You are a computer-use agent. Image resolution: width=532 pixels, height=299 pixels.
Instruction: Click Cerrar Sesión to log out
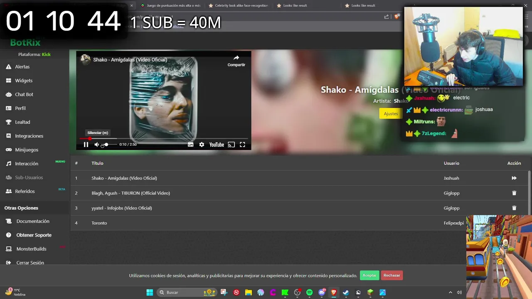(x=30, y=262)
